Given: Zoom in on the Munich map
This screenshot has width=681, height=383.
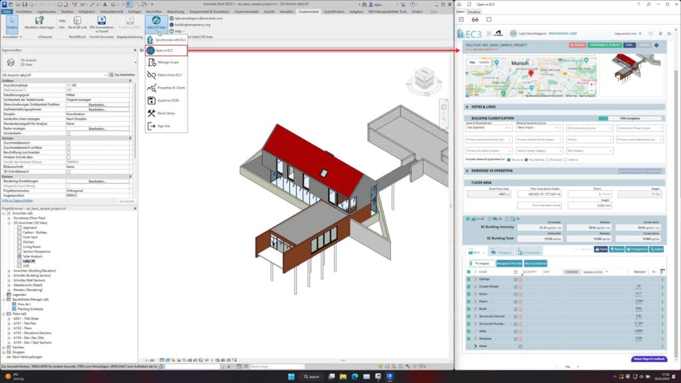Looking at the screenshot, I should (591, 86).
